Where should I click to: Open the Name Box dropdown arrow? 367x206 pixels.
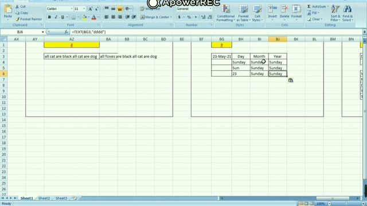tap(43, 32)
